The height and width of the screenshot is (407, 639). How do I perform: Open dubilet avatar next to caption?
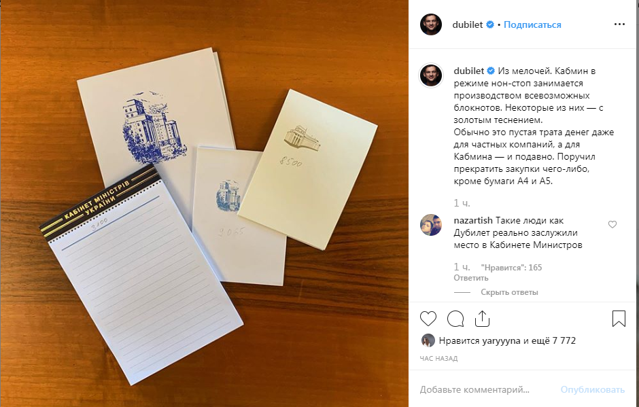[x=431, y=75]
